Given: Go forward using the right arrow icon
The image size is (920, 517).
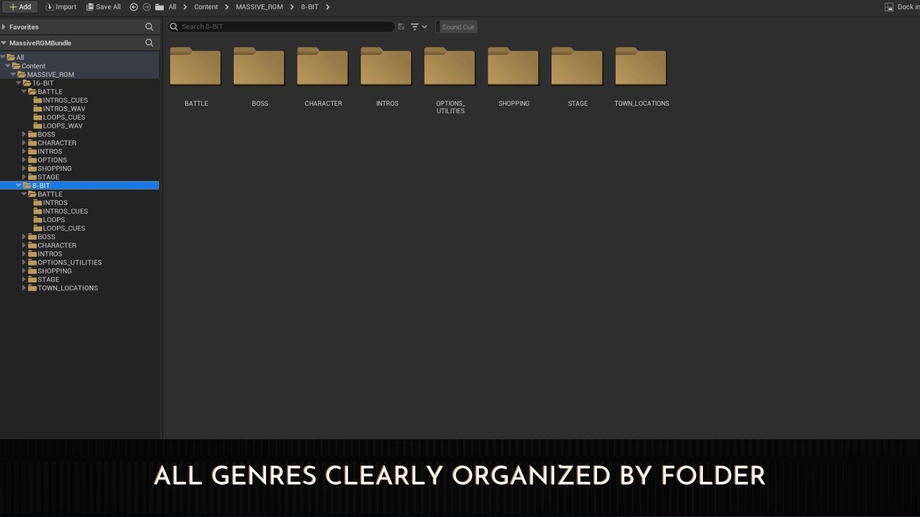Looking at the screenshot, I should 147,7.
